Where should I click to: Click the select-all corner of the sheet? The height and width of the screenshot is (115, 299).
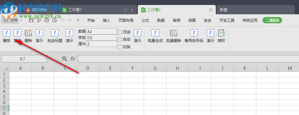tap(5, 68)
